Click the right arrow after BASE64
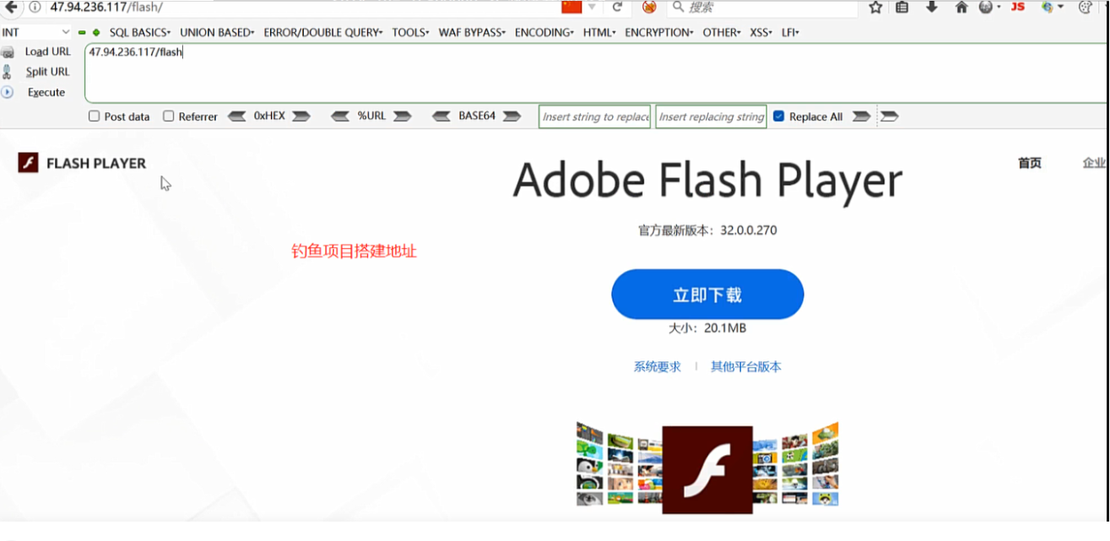Image resolution: width=1110 pixels, height=541 pixels. click(512, 116)
